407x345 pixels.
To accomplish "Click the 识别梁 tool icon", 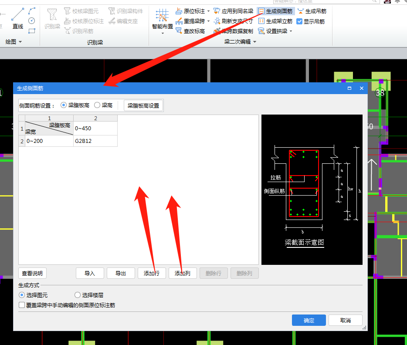I will (52, 19).
